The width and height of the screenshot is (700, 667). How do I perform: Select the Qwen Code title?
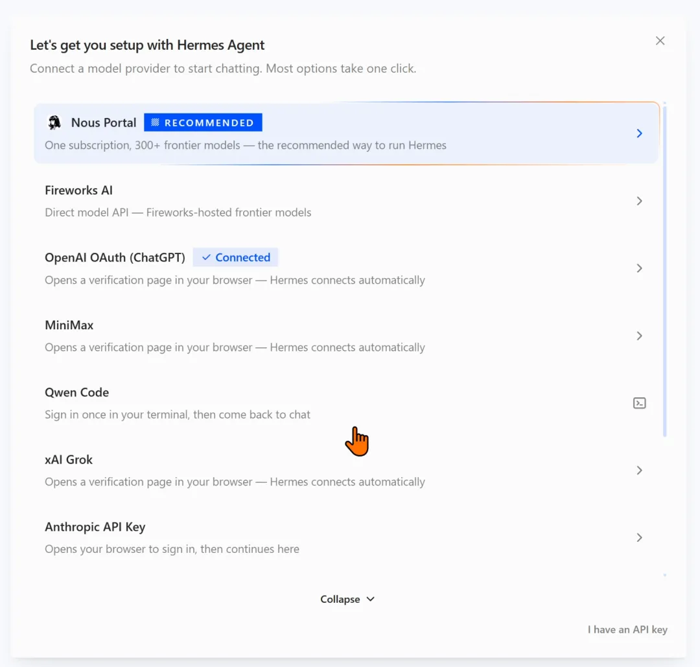pos(76,392)
